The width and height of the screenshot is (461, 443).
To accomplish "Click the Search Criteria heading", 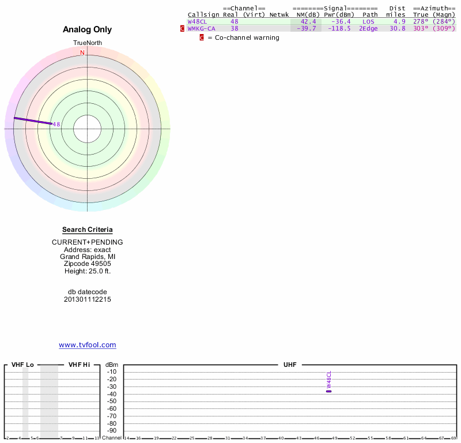I will [x=88, y=230].
